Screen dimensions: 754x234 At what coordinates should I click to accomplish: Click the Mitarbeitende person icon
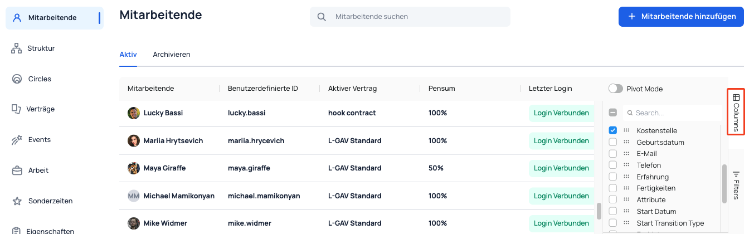click(x=17, y=18)
